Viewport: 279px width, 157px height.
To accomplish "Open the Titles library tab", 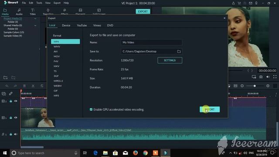I will (33, 12).
